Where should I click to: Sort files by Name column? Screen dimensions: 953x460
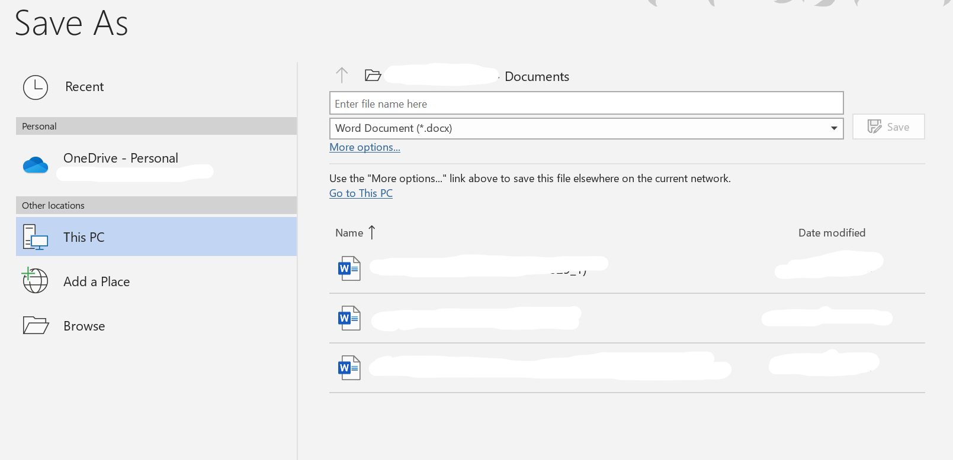point(349,233)
